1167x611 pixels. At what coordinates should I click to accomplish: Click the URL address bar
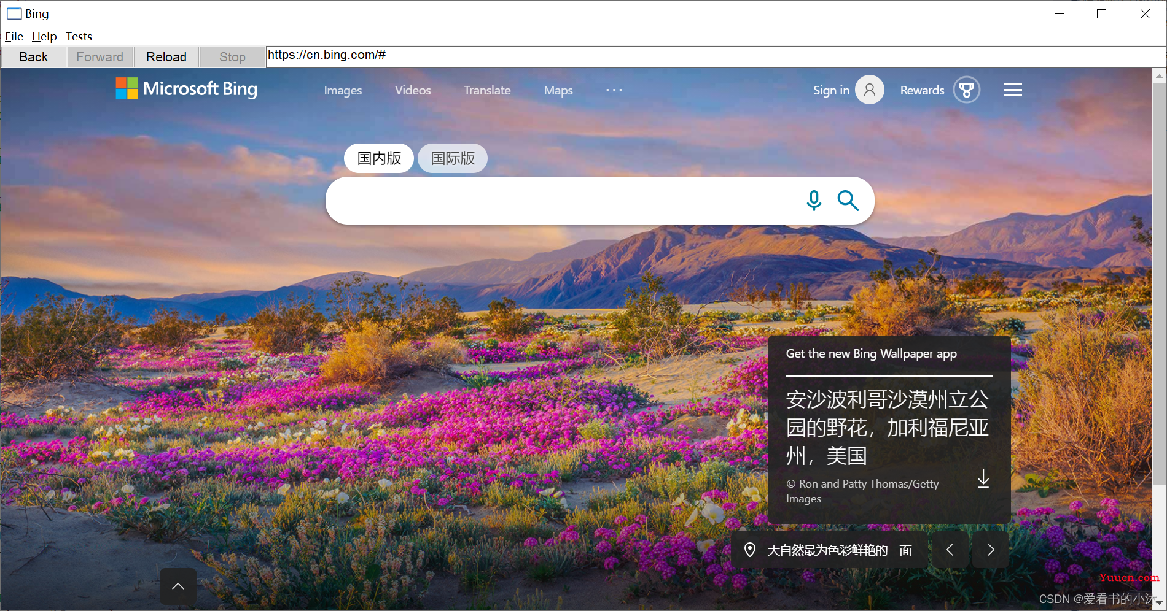click(716, 56)
